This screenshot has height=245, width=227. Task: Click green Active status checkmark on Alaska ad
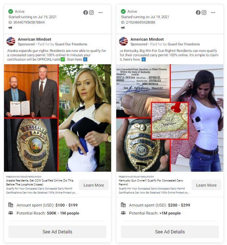coord(10,11)
